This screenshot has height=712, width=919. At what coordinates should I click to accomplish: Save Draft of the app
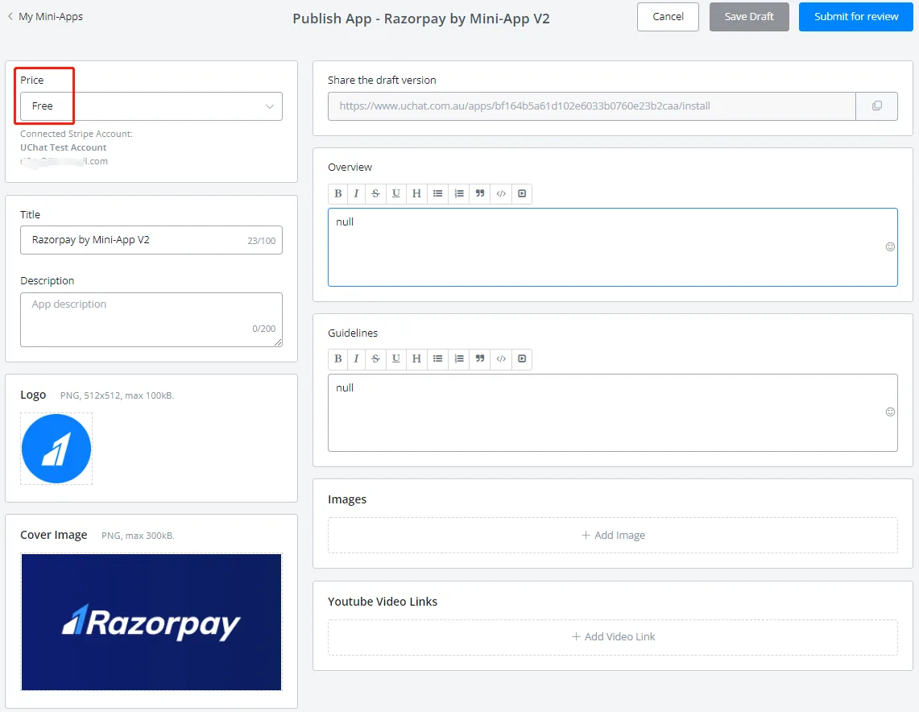click(x=749, y=16)
